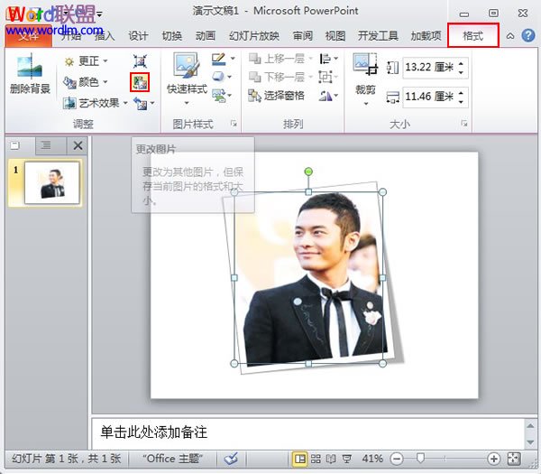
Task: Click the zoom out minus button
Action: click(x=397, y=459)
